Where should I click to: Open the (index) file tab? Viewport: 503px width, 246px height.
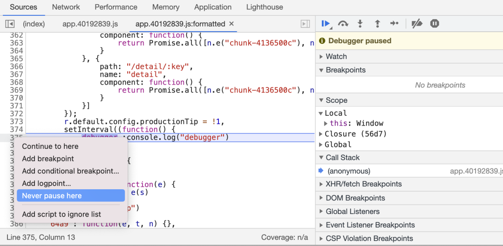pos(34,24)
